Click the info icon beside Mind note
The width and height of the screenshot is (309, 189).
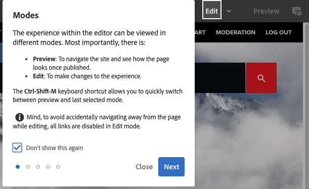[x=20, y=117]
